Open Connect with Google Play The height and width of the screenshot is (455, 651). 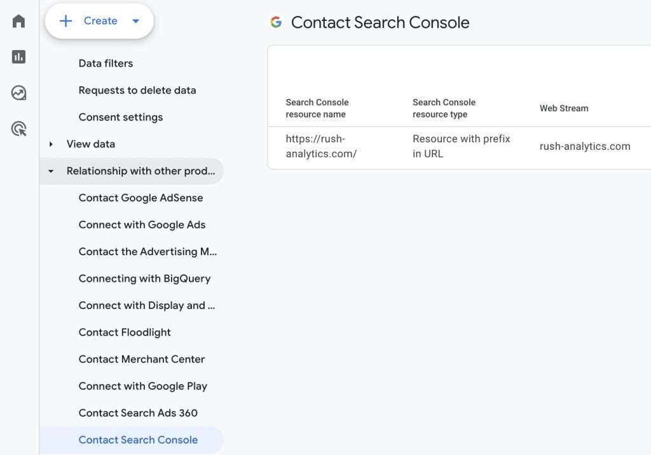click(x=143, y=386)
